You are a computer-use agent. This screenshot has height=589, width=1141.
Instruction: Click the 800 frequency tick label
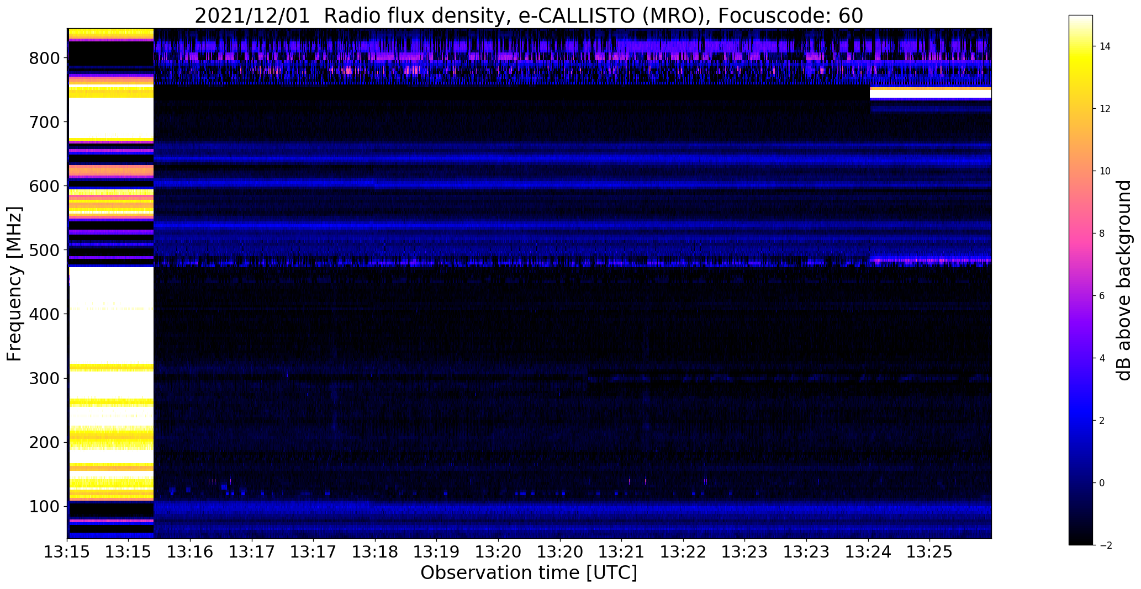46,58
